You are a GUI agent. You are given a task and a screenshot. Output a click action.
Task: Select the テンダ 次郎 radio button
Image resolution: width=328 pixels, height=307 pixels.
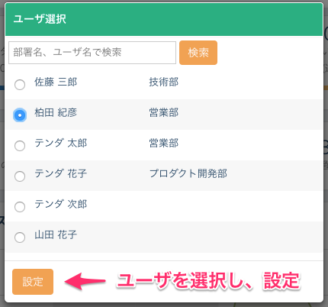20,207
